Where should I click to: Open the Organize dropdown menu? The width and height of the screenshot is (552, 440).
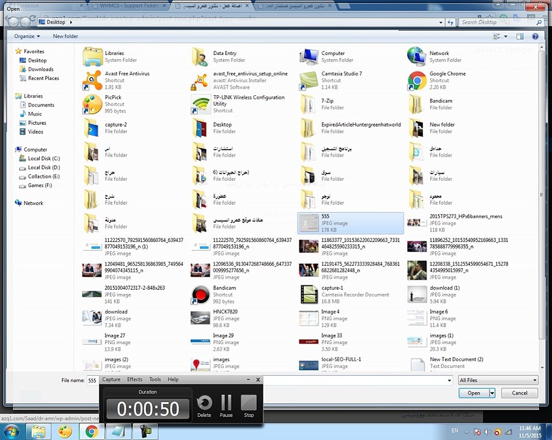27,36
